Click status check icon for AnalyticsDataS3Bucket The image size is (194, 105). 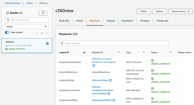coord(152,61)
